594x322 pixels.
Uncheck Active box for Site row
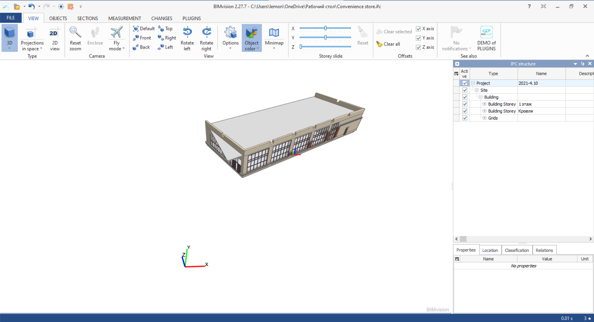(465, 90)
